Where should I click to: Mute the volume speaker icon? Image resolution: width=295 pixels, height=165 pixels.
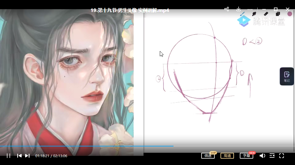point(262,156)
